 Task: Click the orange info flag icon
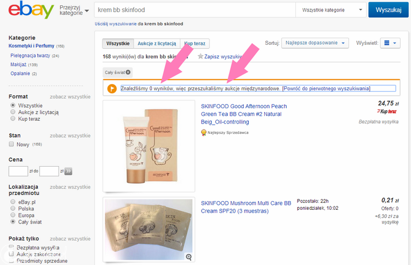pyautogui.click(x=112, y=89)
